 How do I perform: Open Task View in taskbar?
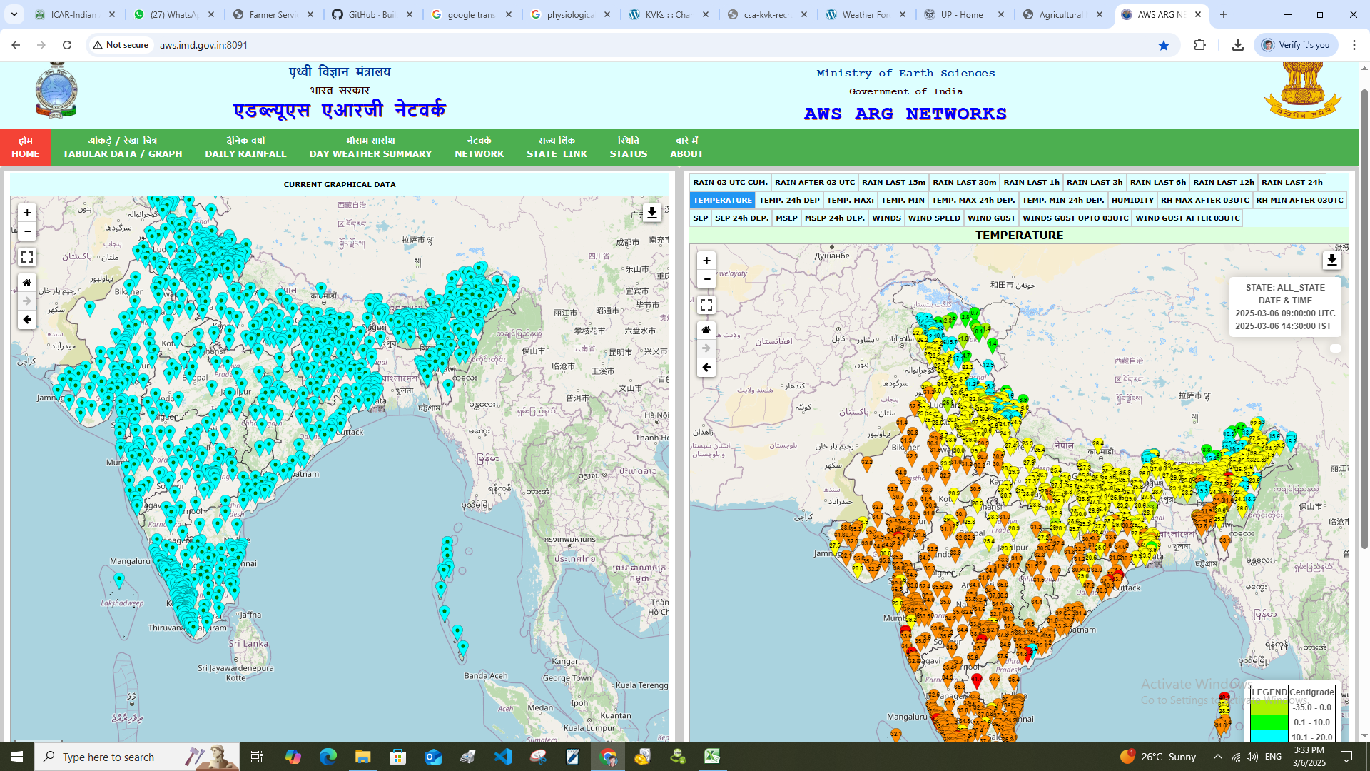coord(257,757)
